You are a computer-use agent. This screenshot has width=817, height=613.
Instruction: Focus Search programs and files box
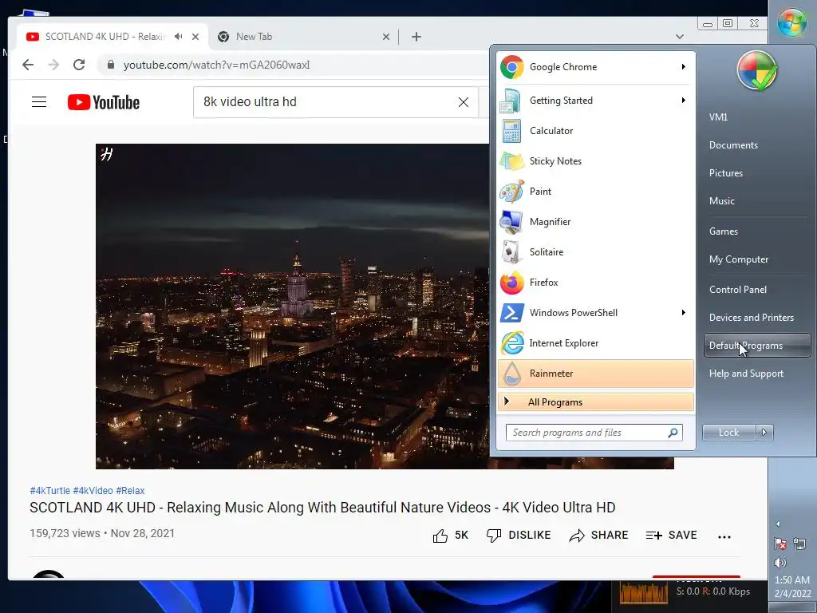(x=594, y=433)
